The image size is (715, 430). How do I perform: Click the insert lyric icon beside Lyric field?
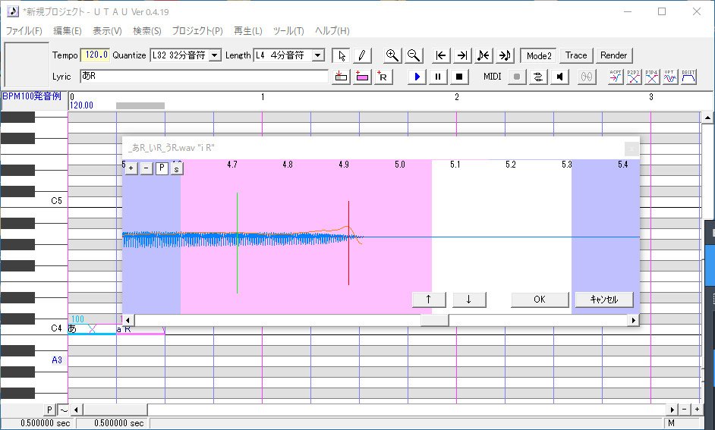[340, 77]
